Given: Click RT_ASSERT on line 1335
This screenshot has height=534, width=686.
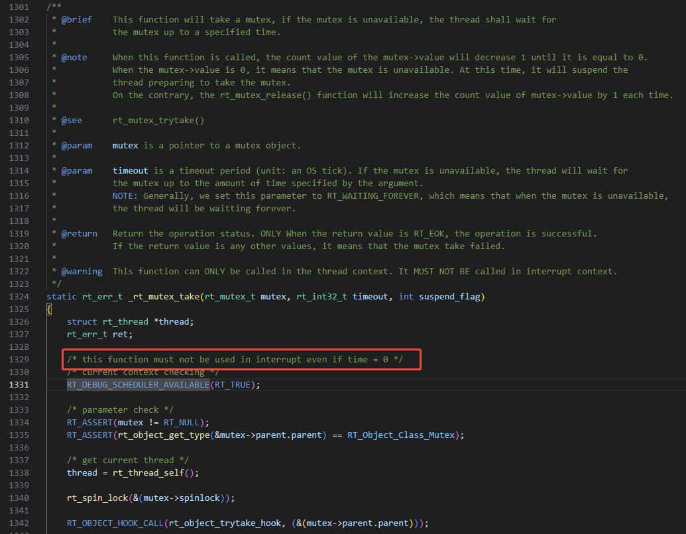Looking at the screenshot, I should pos(89,435).
